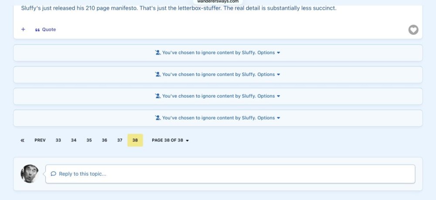
Task: Click the ignored-user icon on third Sluffy notice
Action: (x=158, y=96)
